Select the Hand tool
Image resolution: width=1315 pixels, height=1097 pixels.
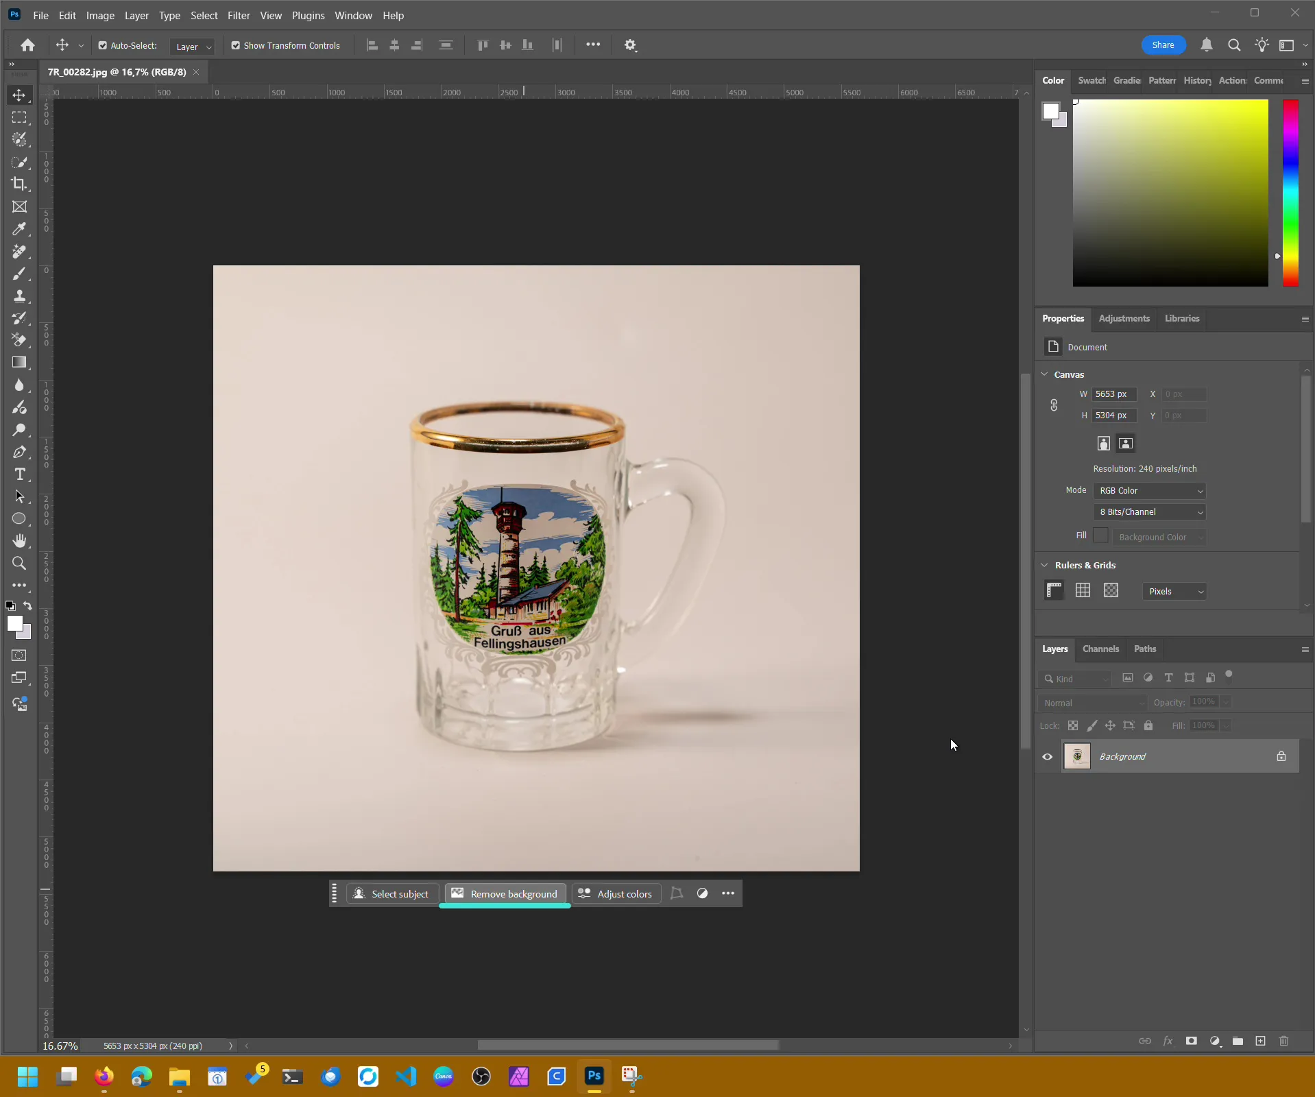19,541
